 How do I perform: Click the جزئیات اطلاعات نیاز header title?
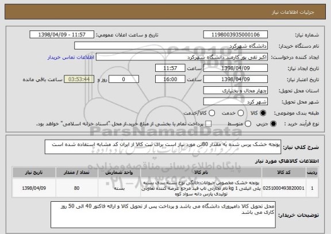293,12
